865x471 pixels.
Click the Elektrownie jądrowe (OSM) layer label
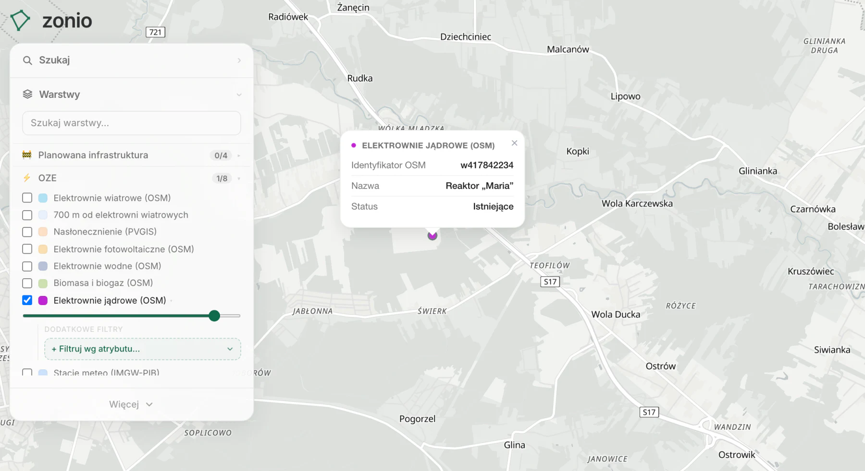[110, 300]
